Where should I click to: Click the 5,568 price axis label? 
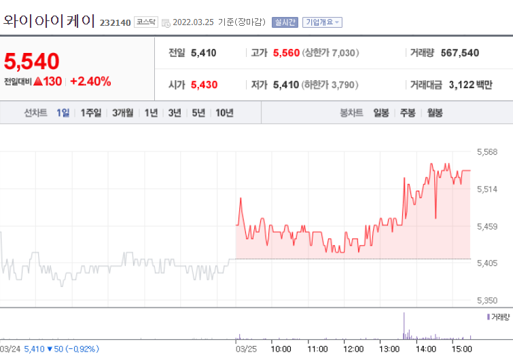coord(487,152)
